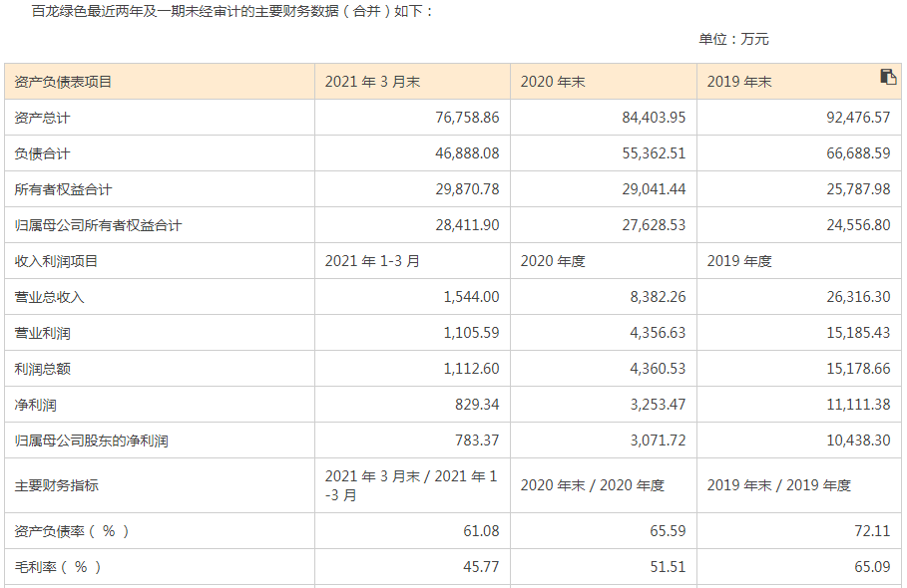
Task: Click the value 27,628.53
Action: click(x=654, y=224)
